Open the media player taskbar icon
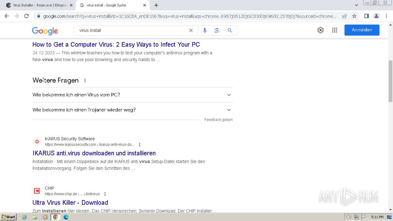393x221 pixels. (45, 217)
